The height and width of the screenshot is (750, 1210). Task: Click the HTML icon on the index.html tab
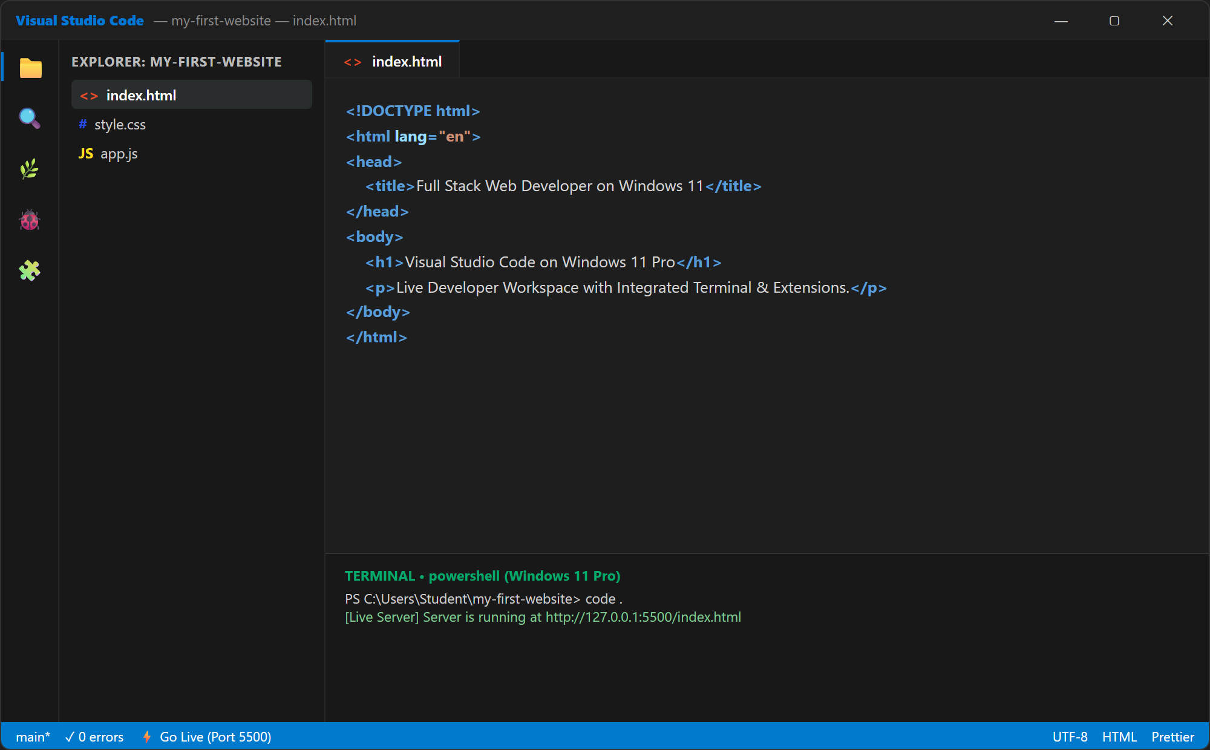click(x=353, y=62)
